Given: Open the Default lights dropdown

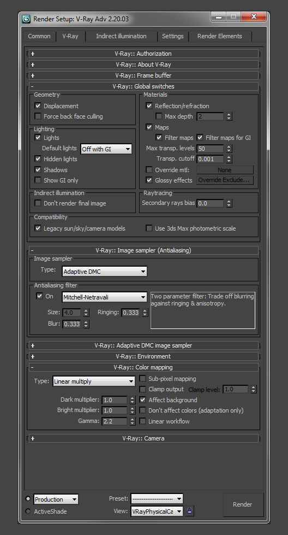Looking at the screenshot, I should tap(106, 149).
